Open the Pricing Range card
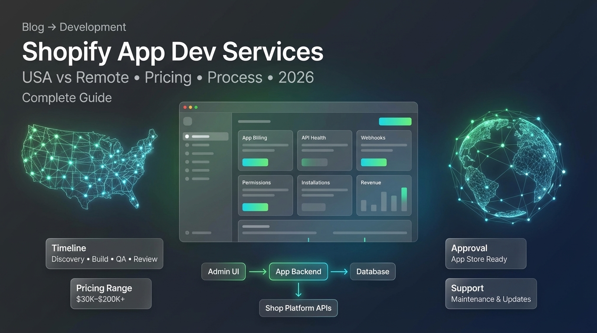597x333 pixels. click(x=111, y=294)
